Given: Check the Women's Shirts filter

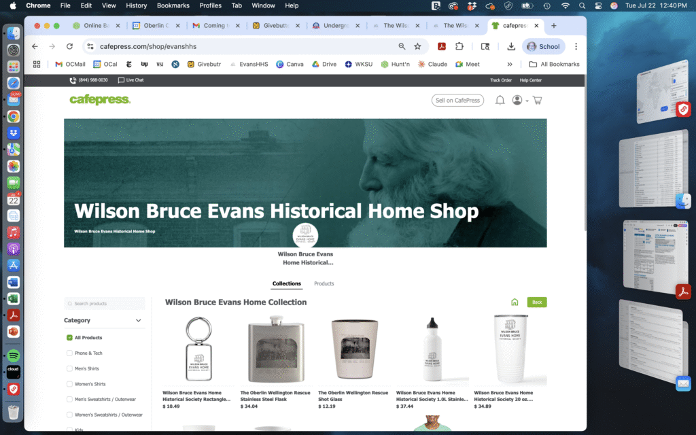Looking at the screenshot, I should click(x=70, y=384).
